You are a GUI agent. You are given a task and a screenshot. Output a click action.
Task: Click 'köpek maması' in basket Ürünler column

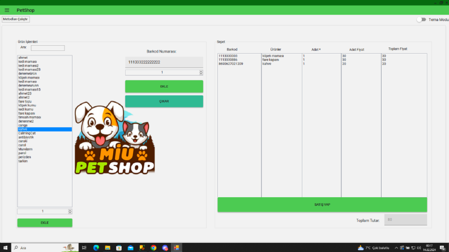[x=273, y=56]
